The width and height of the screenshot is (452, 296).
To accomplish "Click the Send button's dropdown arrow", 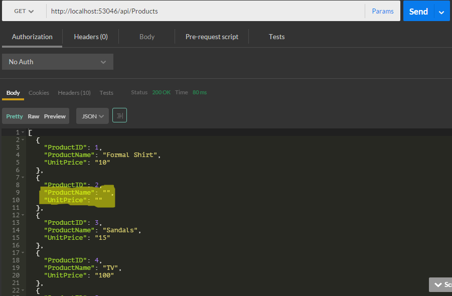I will tap(440, 11).
